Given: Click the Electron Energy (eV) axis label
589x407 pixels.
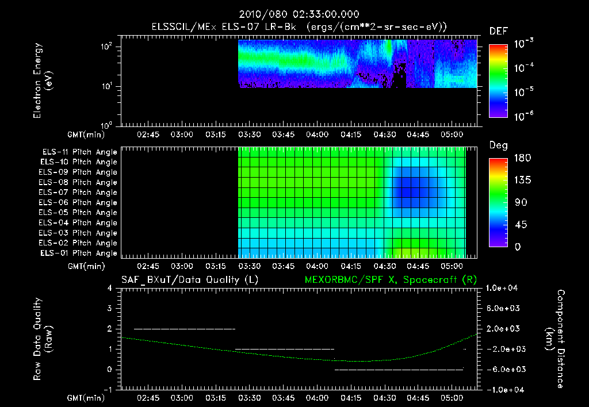Looking at the screenshot, I should pyautogui.click(x=43, y=80).
